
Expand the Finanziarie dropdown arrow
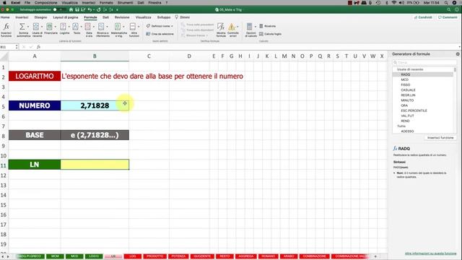tap(55, 27)
